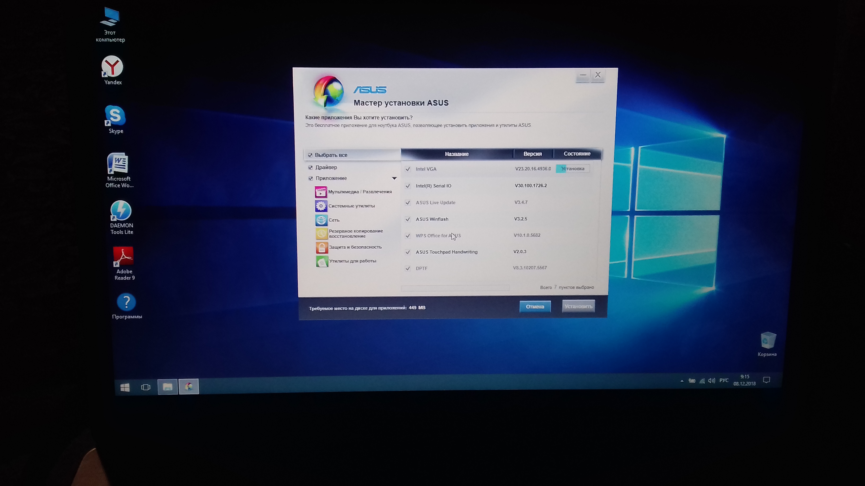Select Резервное копирование восстановление category
This screenshot has width=865, height=486.
(x=356, y=233)
